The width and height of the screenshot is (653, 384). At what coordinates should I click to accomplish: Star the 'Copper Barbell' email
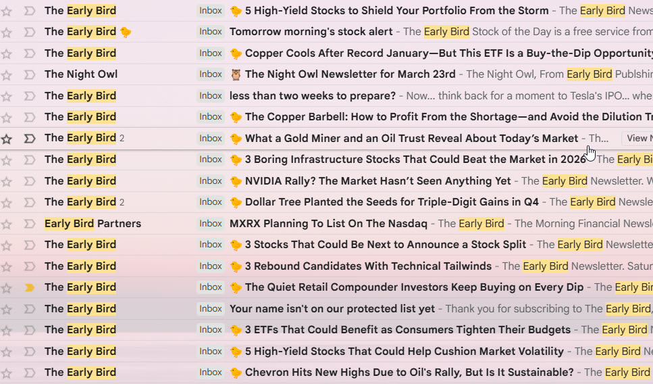pyautogui.click(x=7, y=118)
